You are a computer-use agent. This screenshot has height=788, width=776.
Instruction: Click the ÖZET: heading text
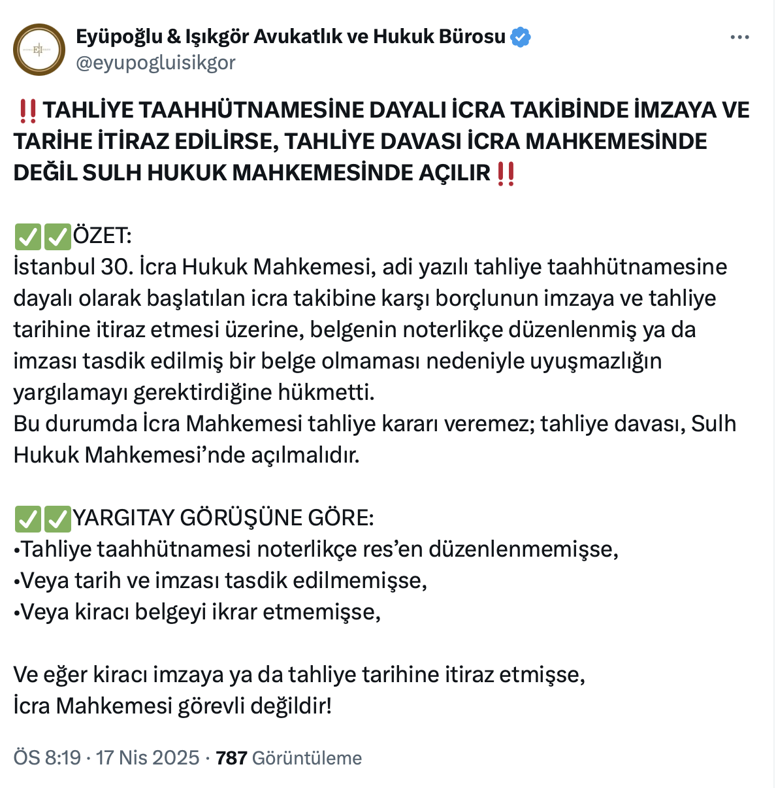pyautogui.click(x=103, y=236)
